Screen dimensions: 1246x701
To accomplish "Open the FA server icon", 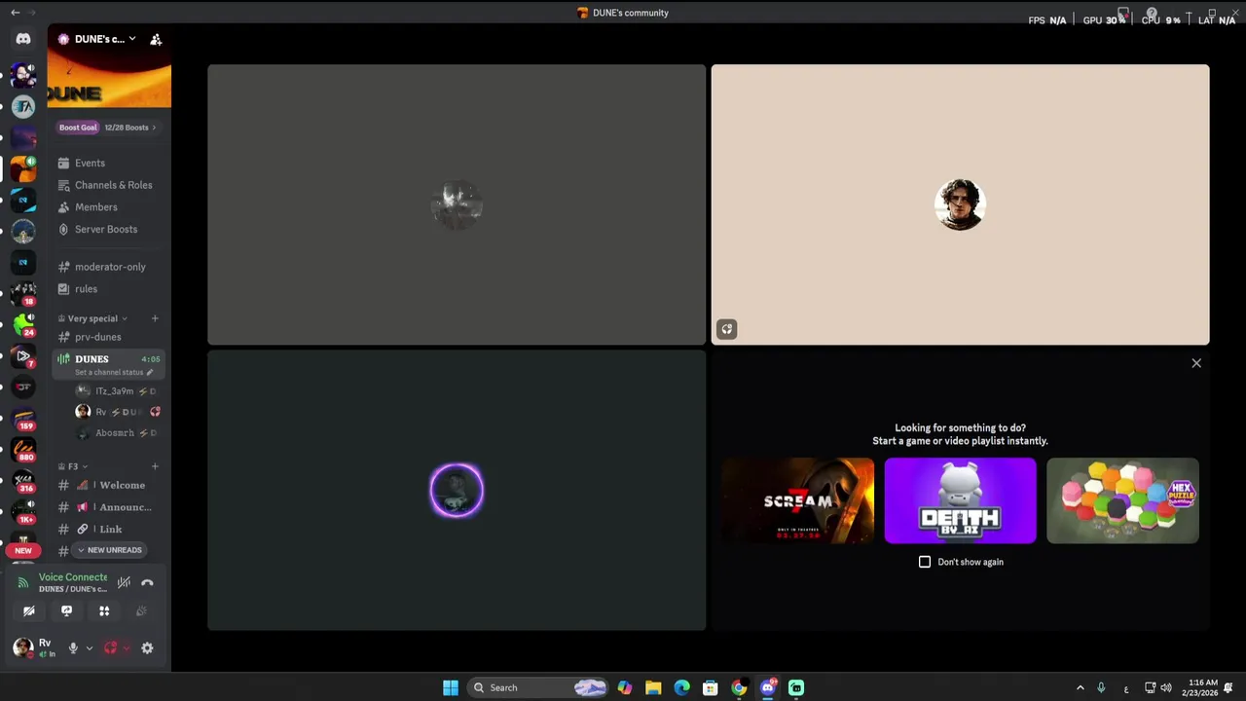I will (x=23, y=106).
